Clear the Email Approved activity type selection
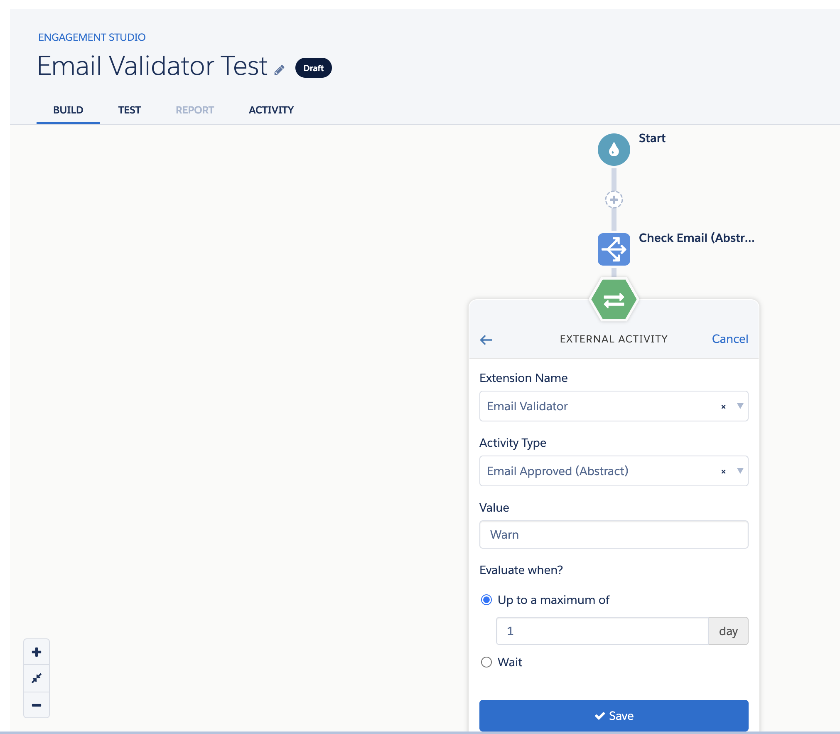The width and height of the screenshot is (840, 734). coord(723,471)
